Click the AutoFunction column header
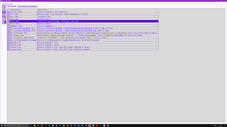Image resolution: width=227 pixels, height=127 pixels. coord(23,9)
